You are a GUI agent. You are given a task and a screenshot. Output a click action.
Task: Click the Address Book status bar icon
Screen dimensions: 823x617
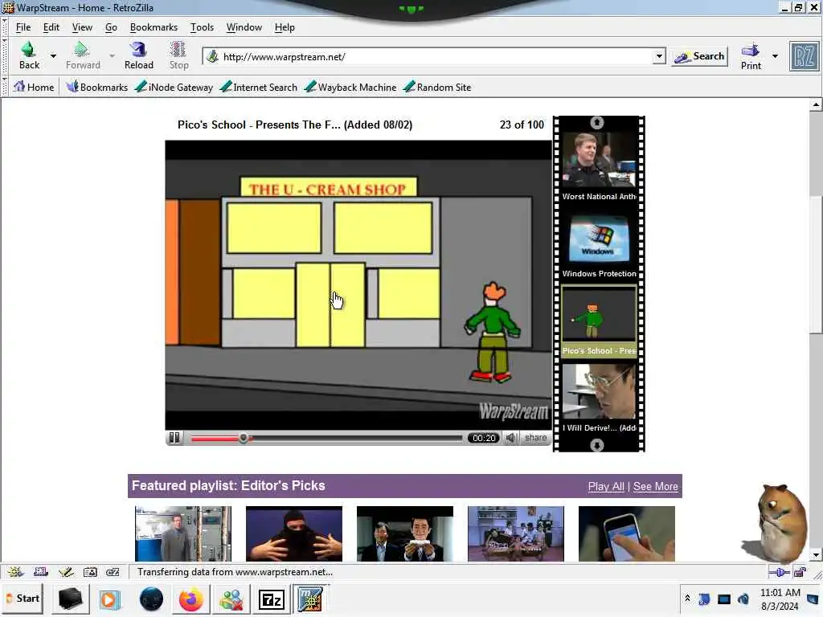(x=90, y=572)
